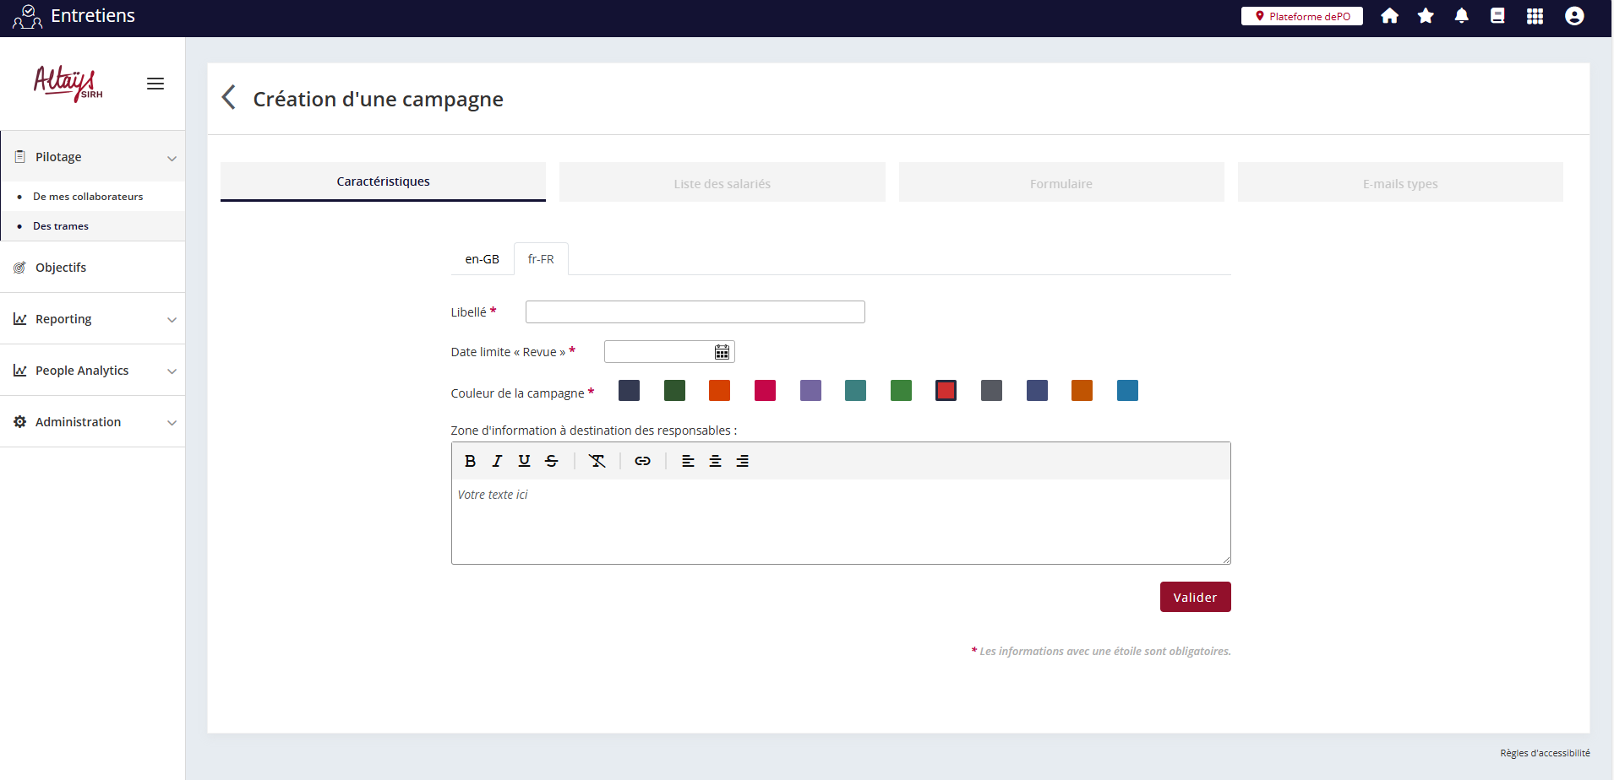Click the Valider button

[x=1194, y=597]
